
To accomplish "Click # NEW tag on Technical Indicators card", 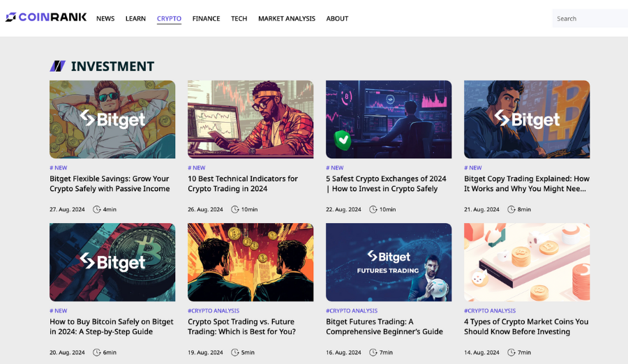I will pyautogui.click(x=197, y=168).
